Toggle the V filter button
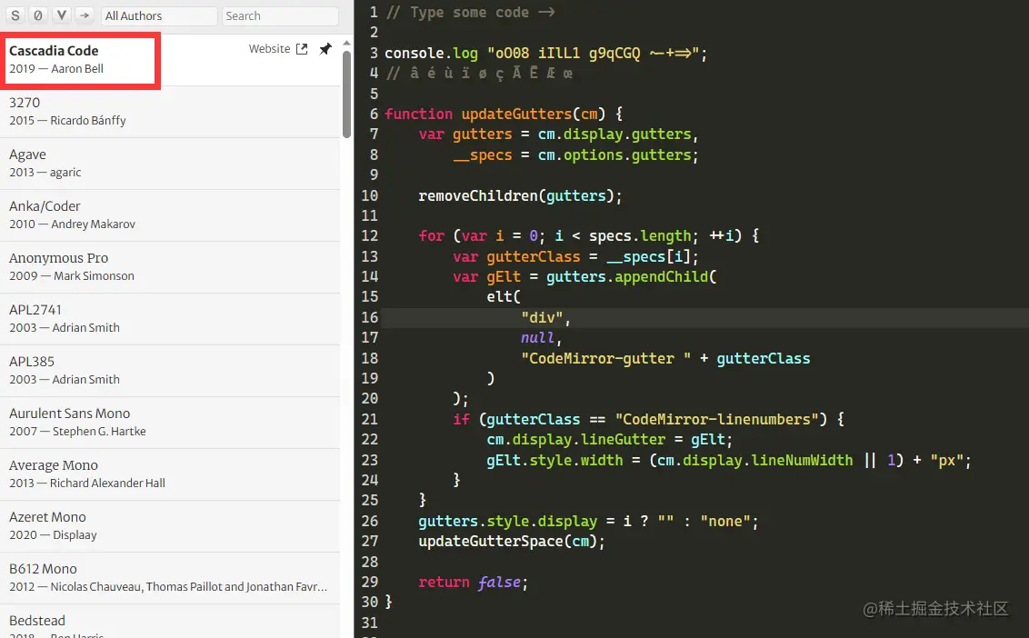Image resolution: width=1029 pixels, height=638 pixels. coord(61,15)
